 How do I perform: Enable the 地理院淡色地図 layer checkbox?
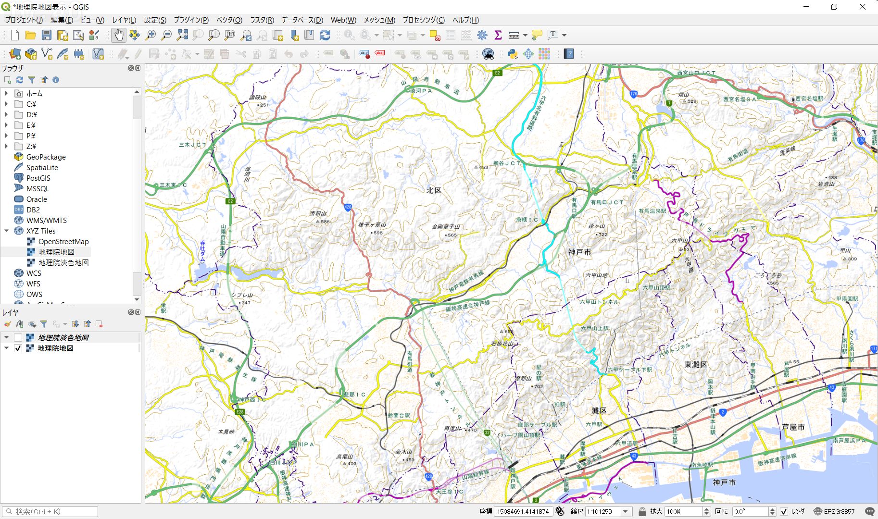[18, 338]
